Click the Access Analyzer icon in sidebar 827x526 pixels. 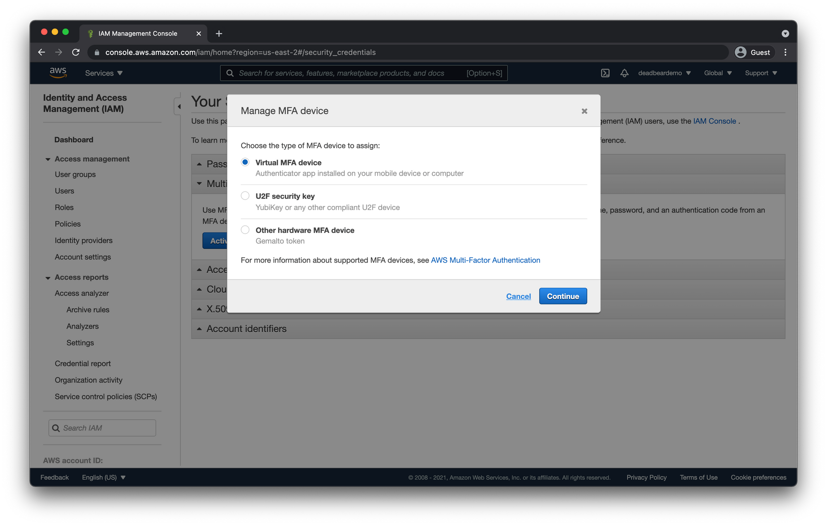(x=81, y=293)
